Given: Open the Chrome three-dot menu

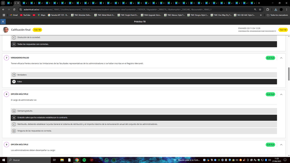Looking at the screenshot, I should pos(287,10).
